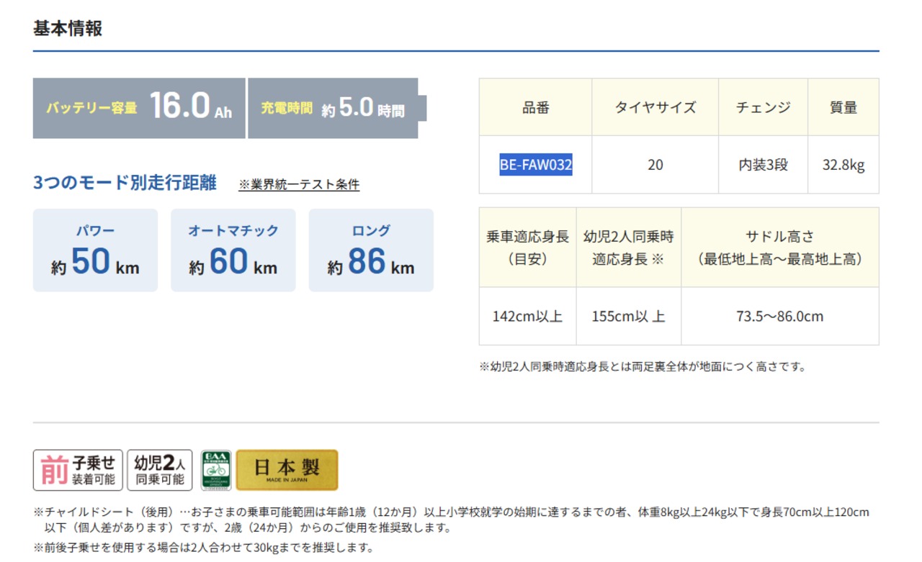Select the オートマチック 約60km mode card
Viewport: 922px width, 562px height.
233,250
